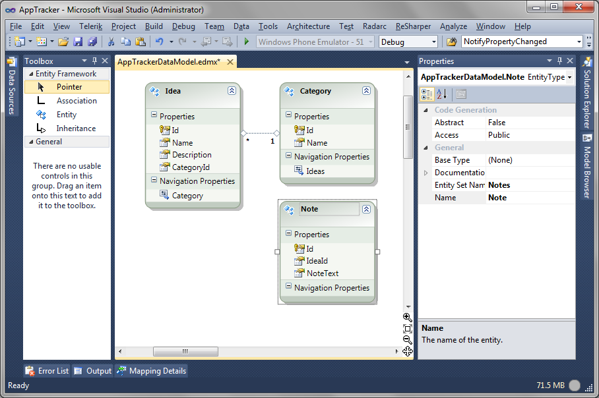Open the Debug configuration dropdown
Image resolution: width=599 pixels, height=398 pixels.
click(x=434, y=42)
